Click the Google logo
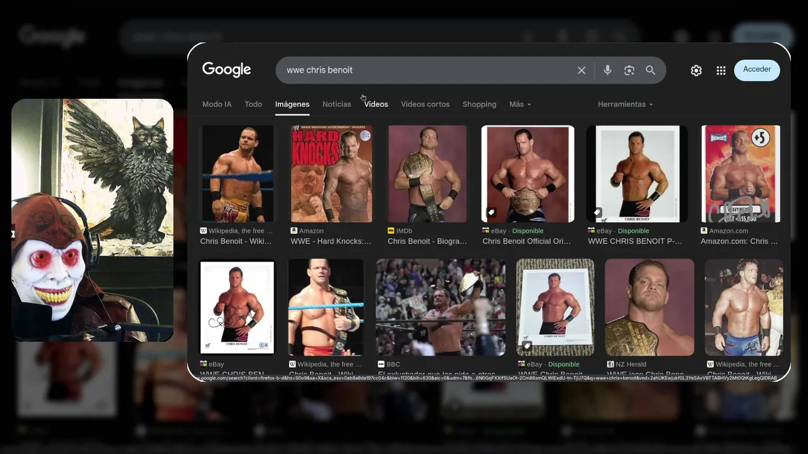 [227, 70]
